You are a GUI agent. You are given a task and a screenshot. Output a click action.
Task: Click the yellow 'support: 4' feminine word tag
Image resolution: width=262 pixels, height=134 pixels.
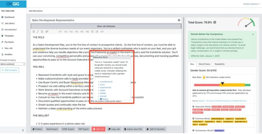230,119
